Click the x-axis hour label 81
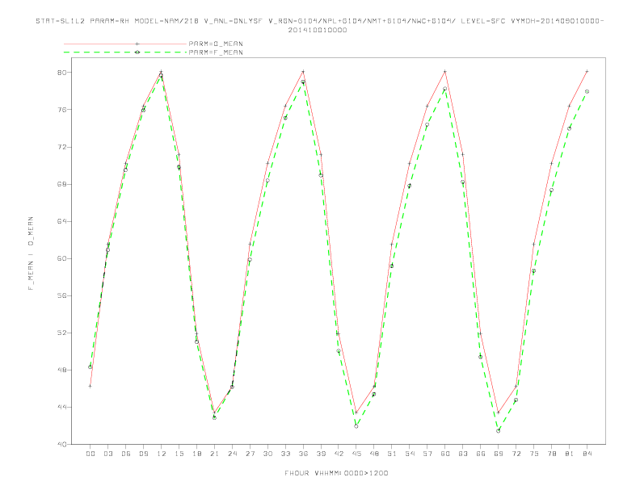 coord(570,454)
